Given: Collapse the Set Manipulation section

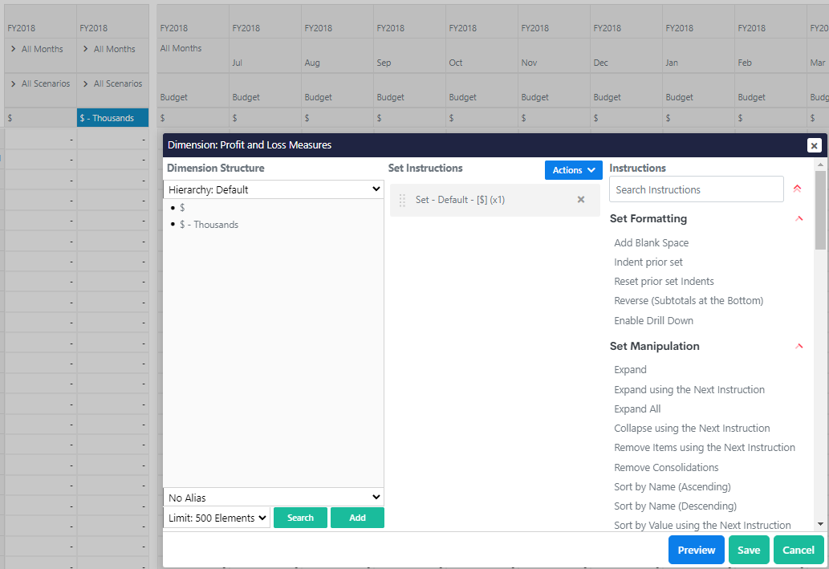Looking at the screenshot, I should (x=799, y=347).
